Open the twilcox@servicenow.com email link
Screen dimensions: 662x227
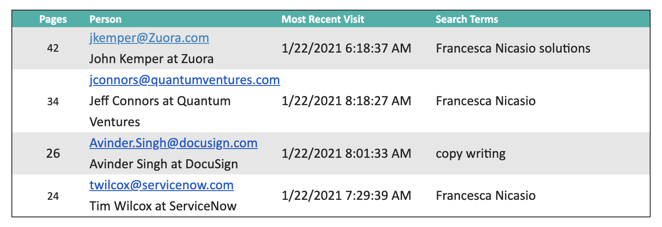click(161, 185)
